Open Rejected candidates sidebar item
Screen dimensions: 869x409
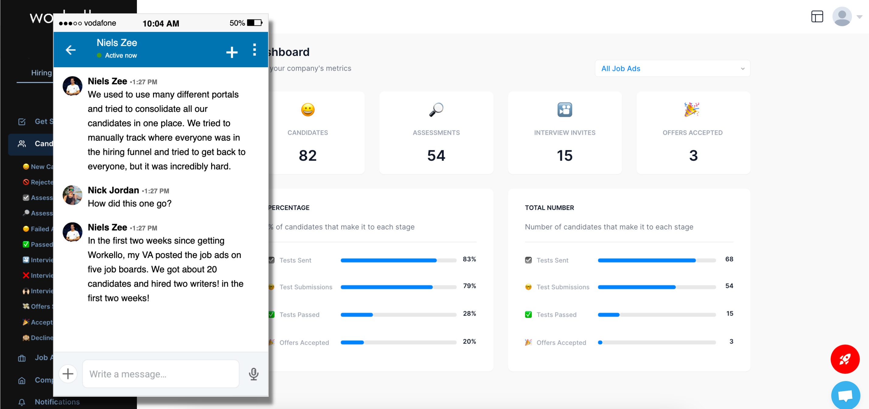click(38, 182)
